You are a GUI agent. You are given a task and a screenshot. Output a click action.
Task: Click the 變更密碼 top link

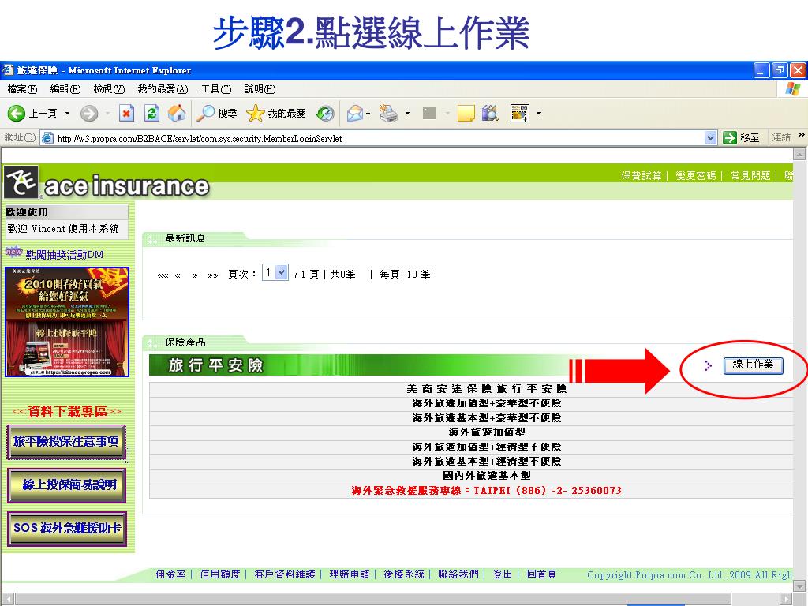point(696,176)
